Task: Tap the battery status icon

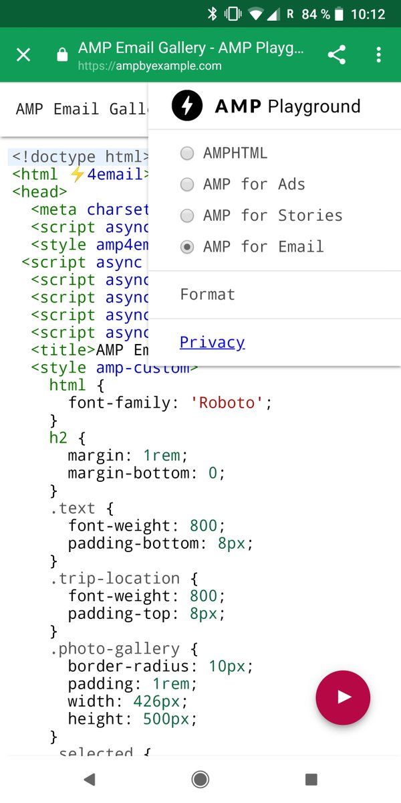Action: click(x=340, y=13)
